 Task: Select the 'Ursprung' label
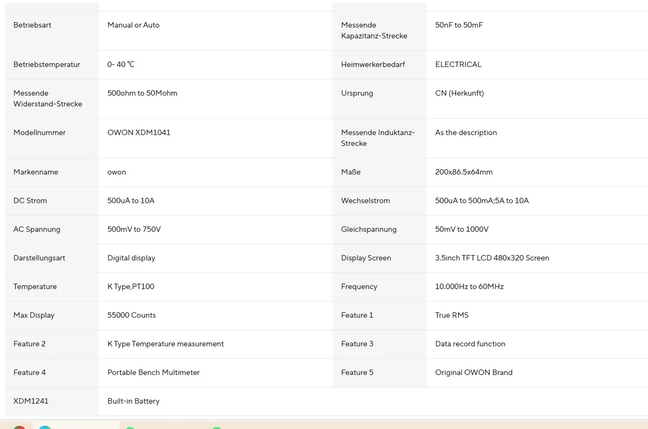pyautogui.click(x=356, y=93)
